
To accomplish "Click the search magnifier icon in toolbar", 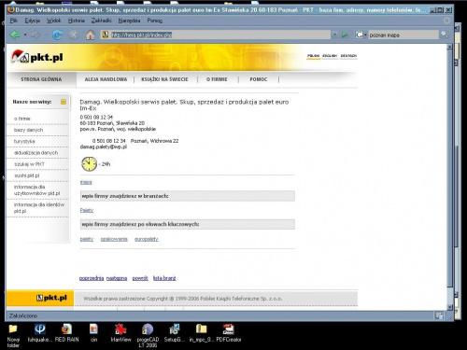I will [x=445, y=35].
